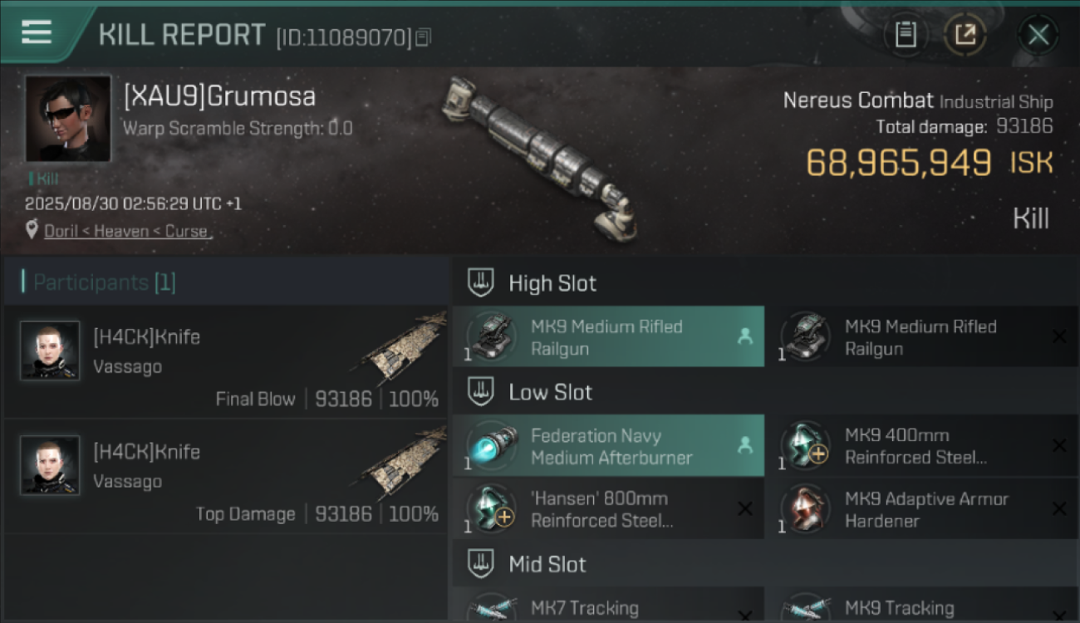Select highlighted MK9 Medium Rifled Railgun
Viewport: 1080px width, 623px height.
[x=609, y=336]
